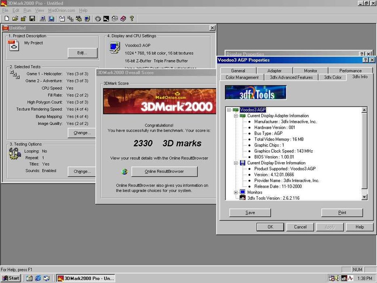The height and width of the screenshot is (283, 377).
Task: Click the Edit button in Project Description
Action: point(82,53)
